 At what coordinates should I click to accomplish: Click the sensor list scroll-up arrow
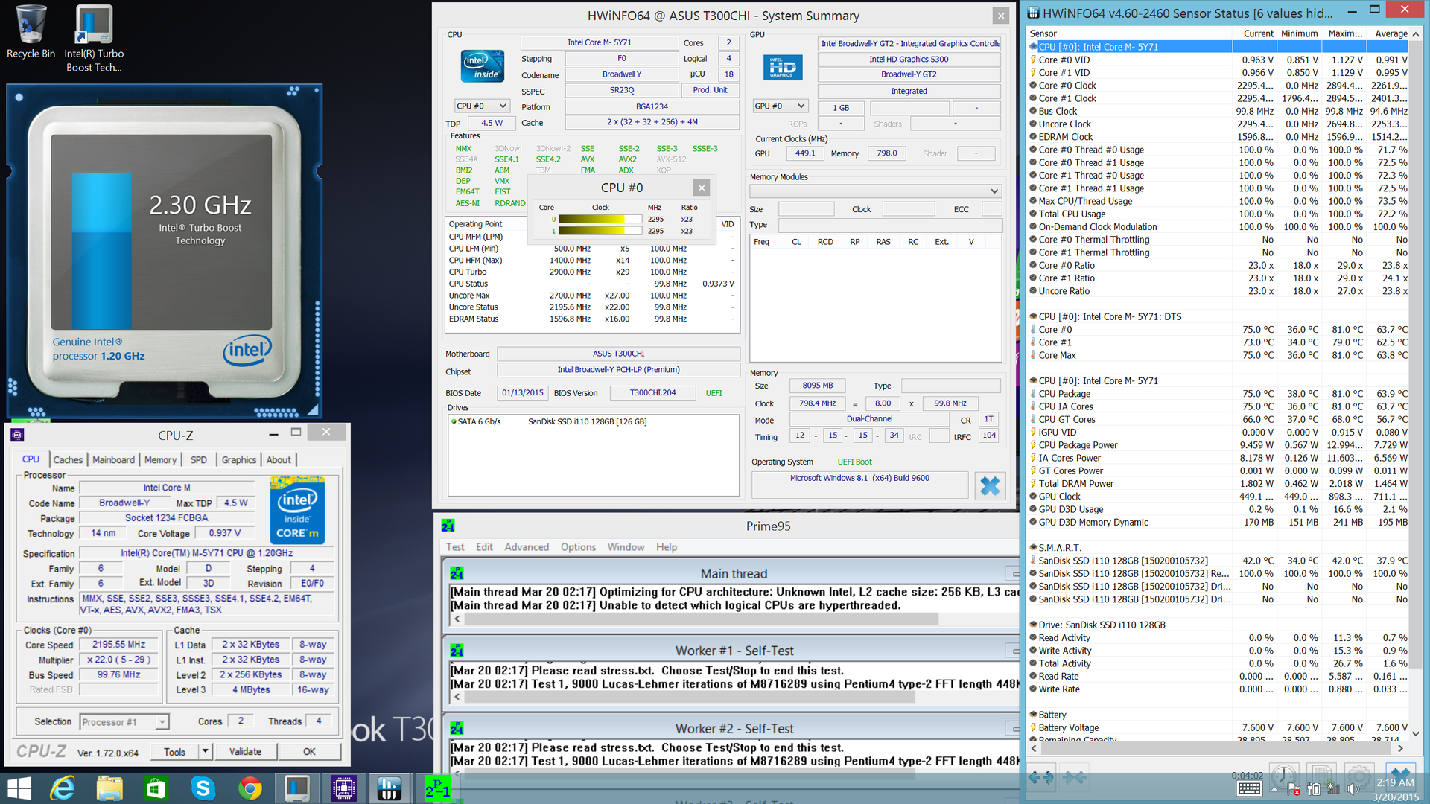coord(1416,34)
